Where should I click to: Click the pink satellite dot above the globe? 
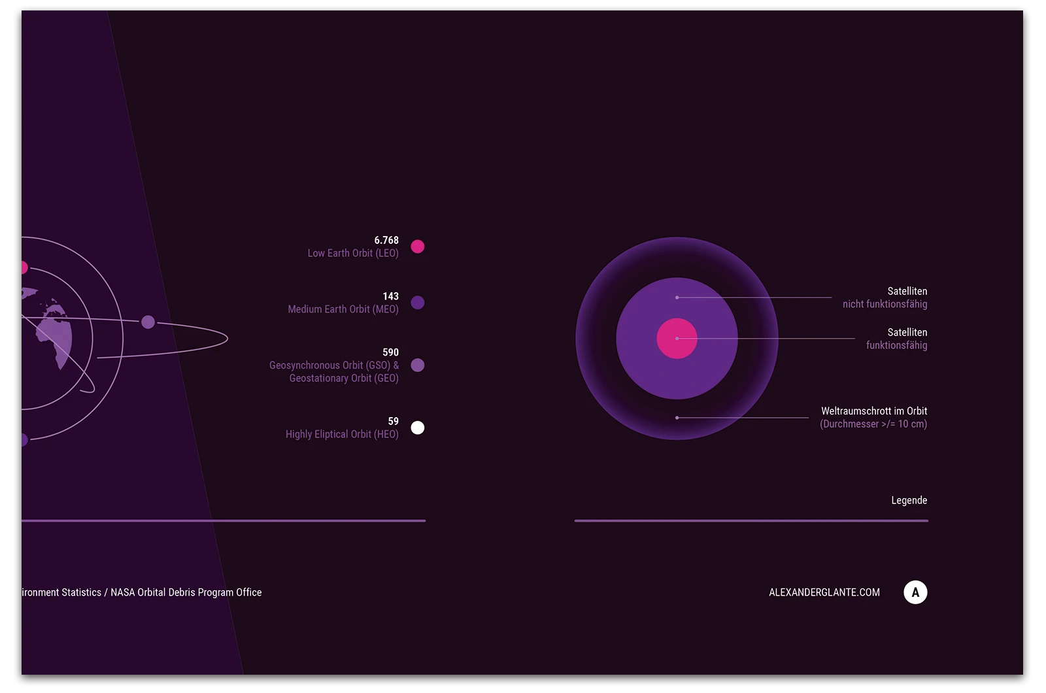click(24, 267)
